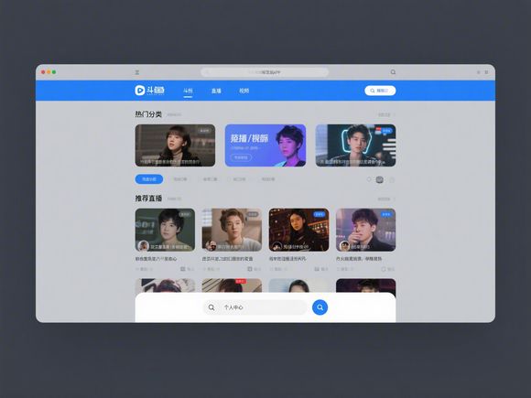Switch to the 直播 tab
Image resolution: width=531 pixels, height=398 pixels.
[216, 91]
